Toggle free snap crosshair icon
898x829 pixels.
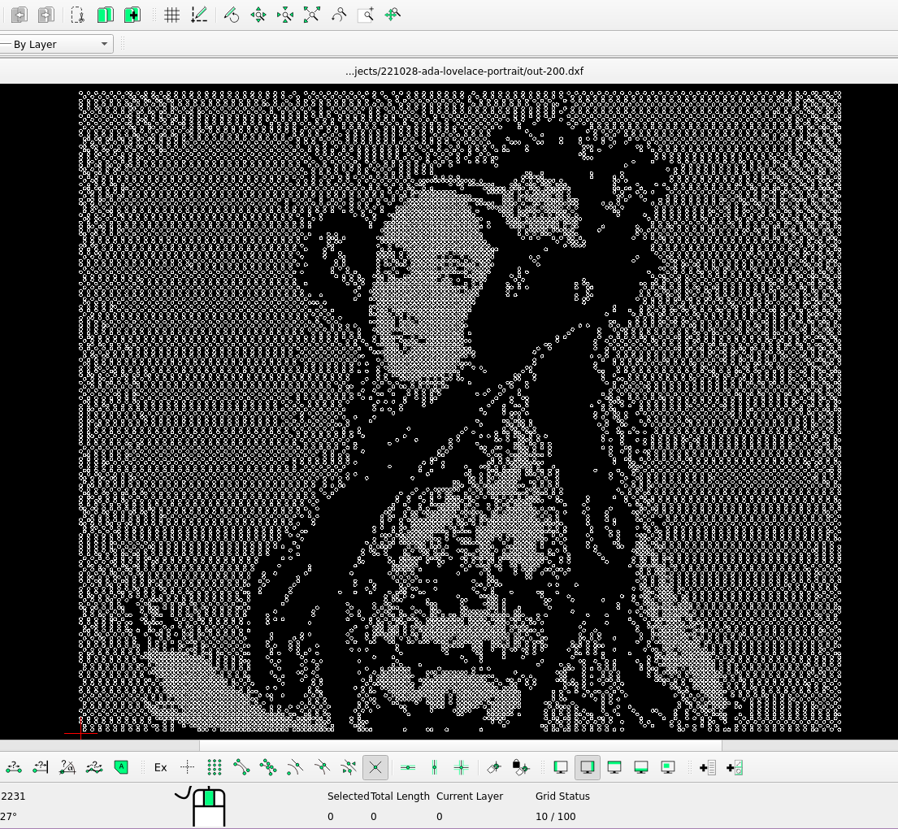click(x=187, y=768)
